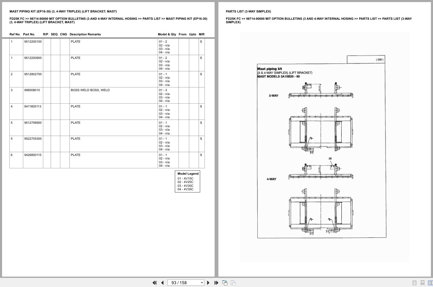
Task: Click the From column header
Action: click(183, 34)
